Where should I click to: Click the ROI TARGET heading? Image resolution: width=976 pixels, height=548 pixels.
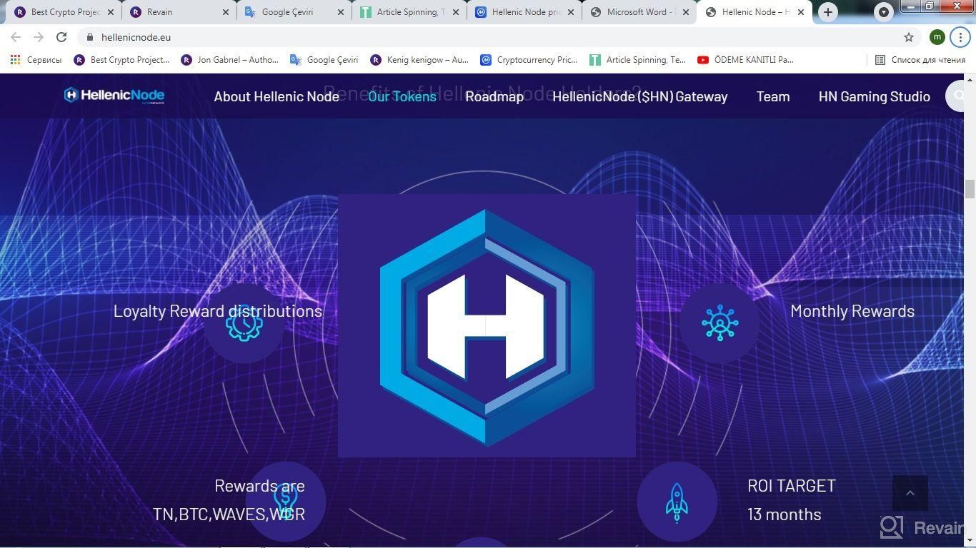(792, 486)
